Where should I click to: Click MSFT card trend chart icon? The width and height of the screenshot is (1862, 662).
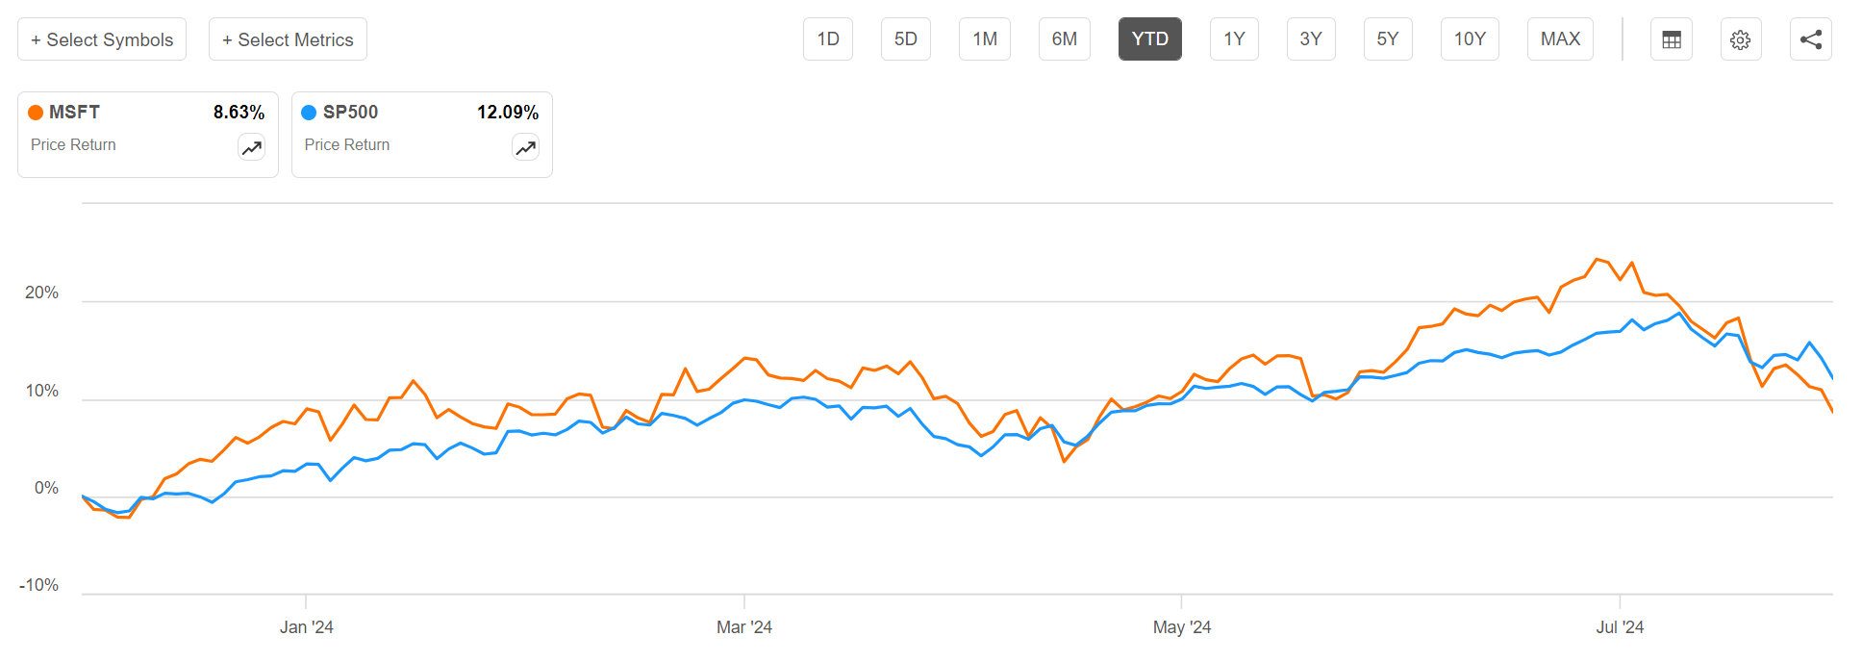pos(251,148)
